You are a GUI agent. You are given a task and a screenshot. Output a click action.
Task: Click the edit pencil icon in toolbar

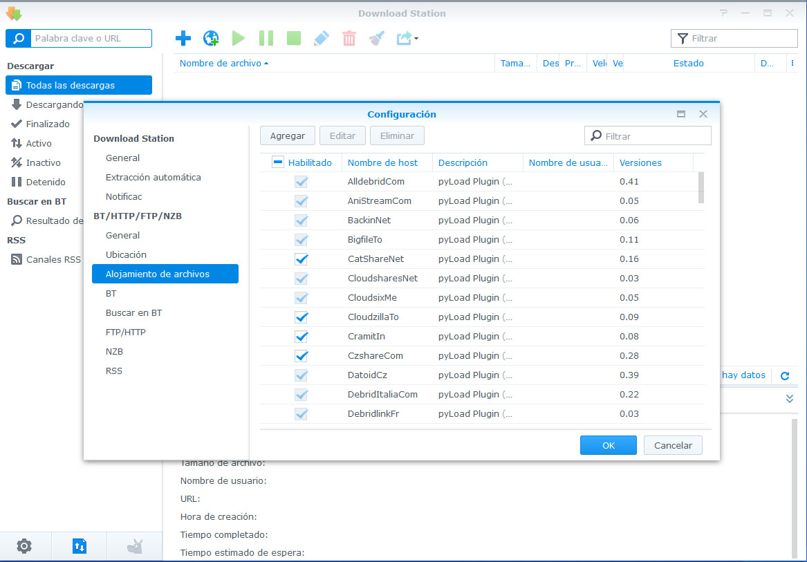point(321,38)
